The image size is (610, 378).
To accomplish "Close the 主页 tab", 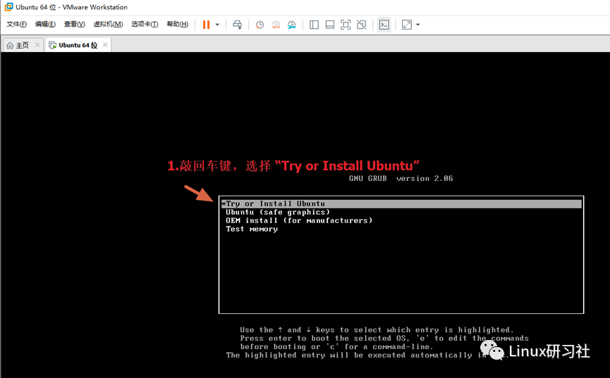I will pyautogui.click(x=37, y=44).
